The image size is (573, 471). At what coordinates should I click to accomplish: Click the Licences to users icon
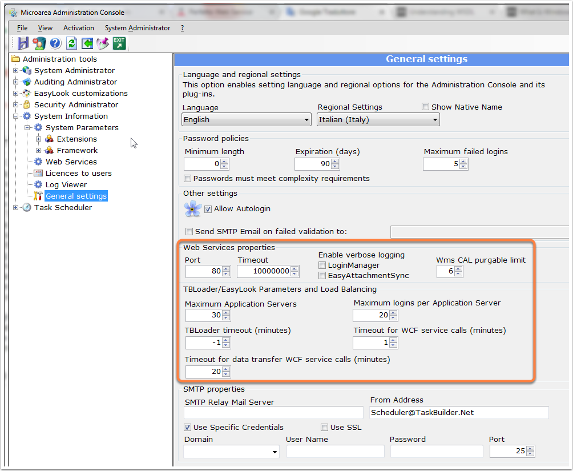pyautogui.click(x=38, y=173)
